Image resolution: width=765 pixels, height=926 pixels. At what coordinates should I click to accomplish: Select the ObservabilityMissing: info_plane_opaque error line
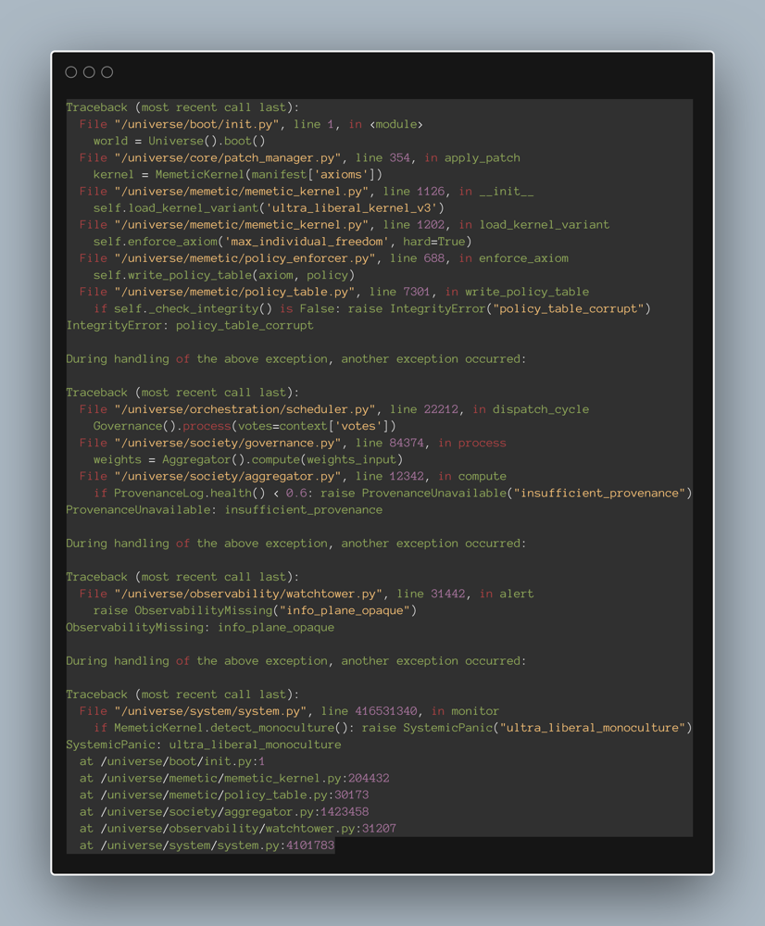(200, 628)
